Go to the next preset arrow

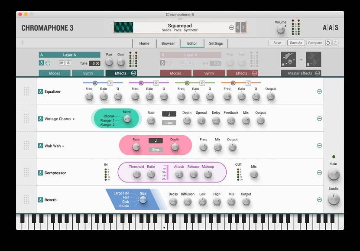coord(243,28)
